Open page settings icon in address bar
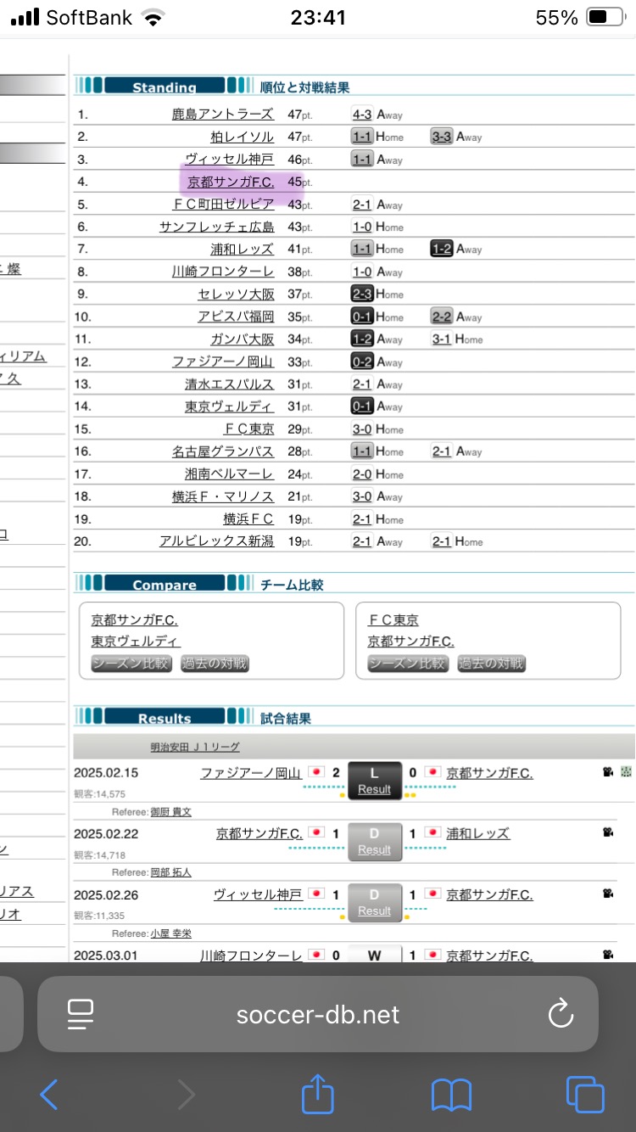Image resolution: width=636 pixels, height=1132 pixels. (80, 1014)
